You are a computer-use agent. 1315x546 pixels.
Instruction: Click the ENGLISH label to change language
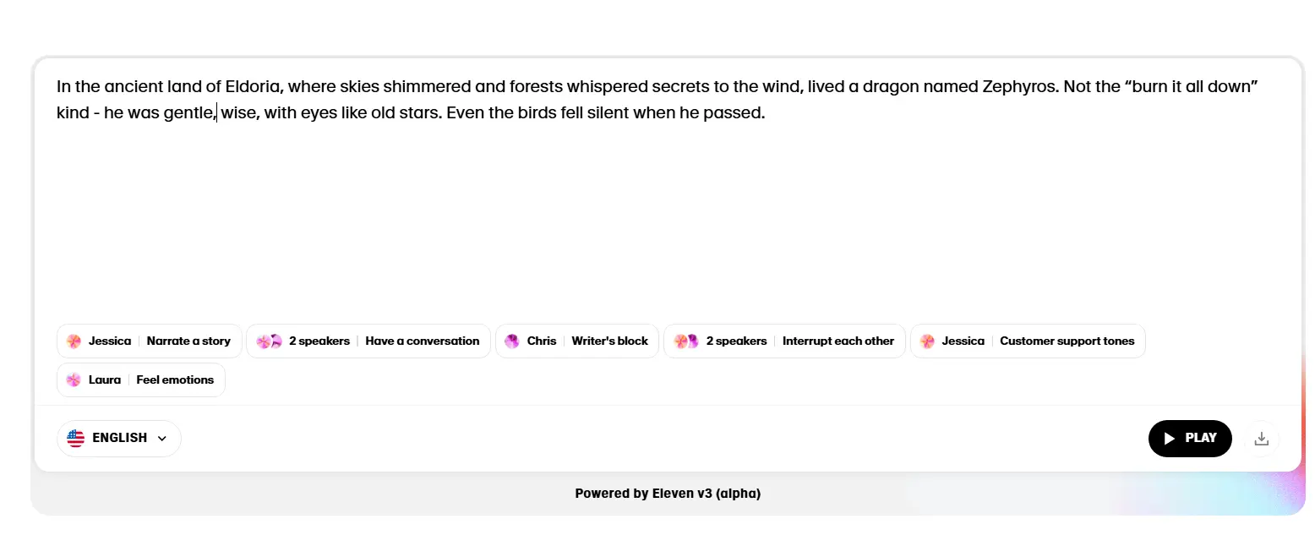coord(119,438)
